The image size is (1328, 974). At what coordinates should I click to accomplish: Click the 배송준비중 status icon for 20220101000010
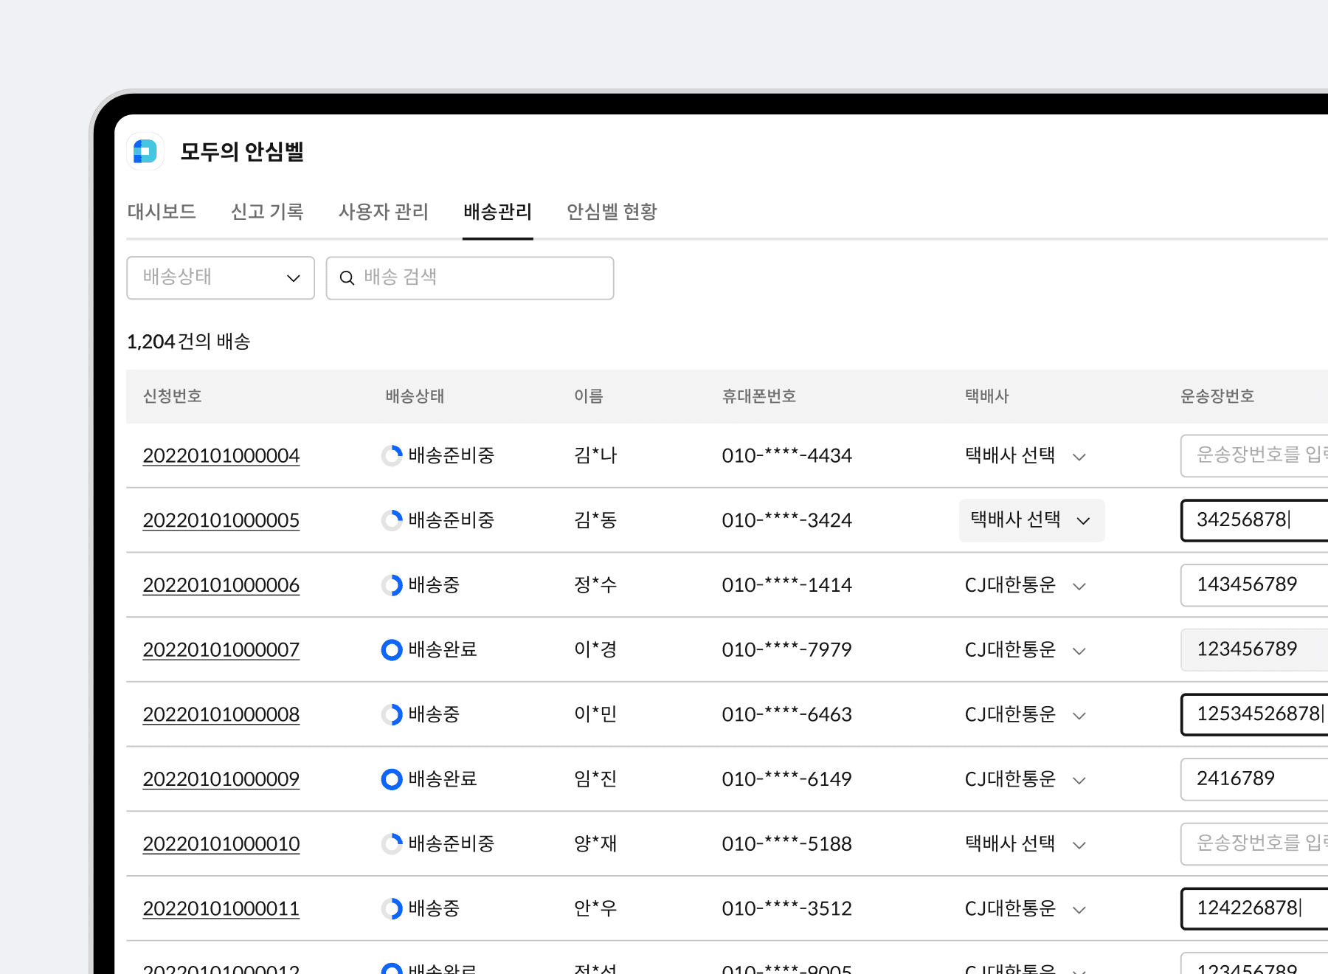point(390,843)
